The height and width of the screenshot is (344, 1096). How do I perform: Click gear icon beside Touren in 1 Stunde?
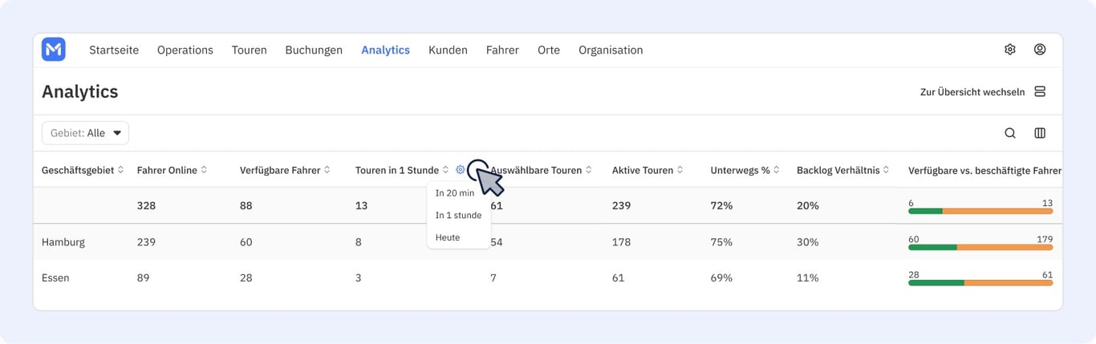pyautogui.click(x=460, y=170)
